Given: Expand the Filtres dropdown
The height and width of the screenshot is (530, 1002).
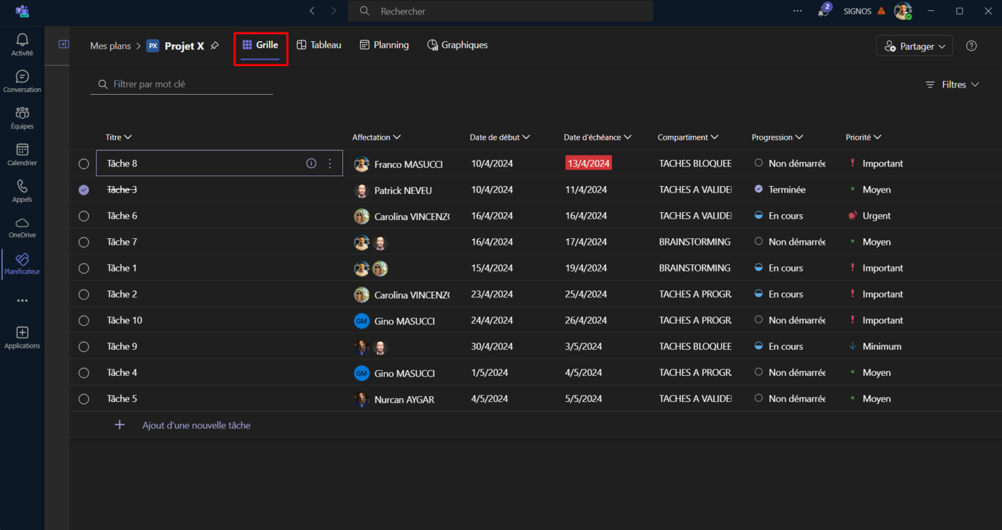Looking at the screenshot, I should 952,85.
